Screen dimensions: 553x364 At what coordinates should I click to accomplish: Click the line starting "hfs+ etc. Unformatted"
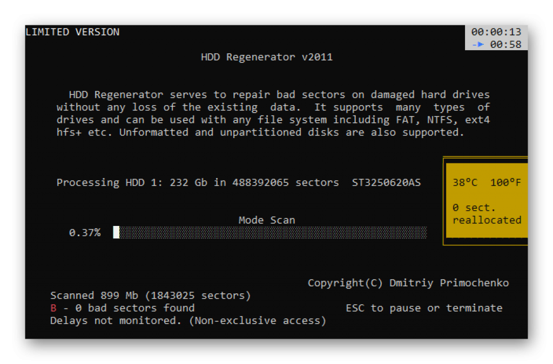(x=260, y=132)
